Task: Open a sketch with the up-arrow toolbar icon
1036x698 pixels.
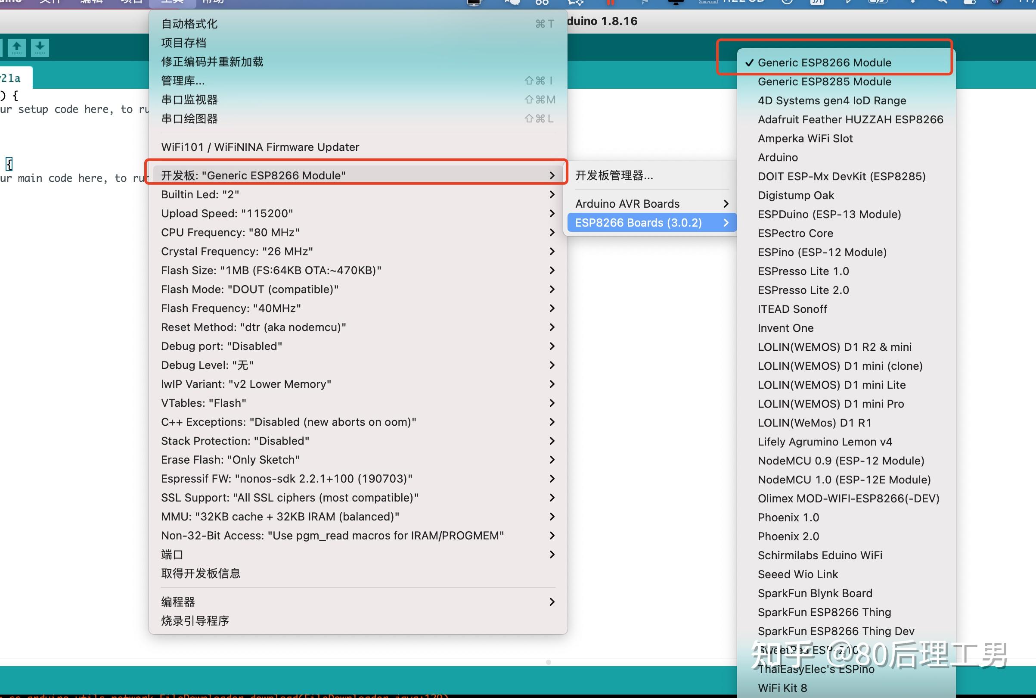Action: [x=17, y=47]
